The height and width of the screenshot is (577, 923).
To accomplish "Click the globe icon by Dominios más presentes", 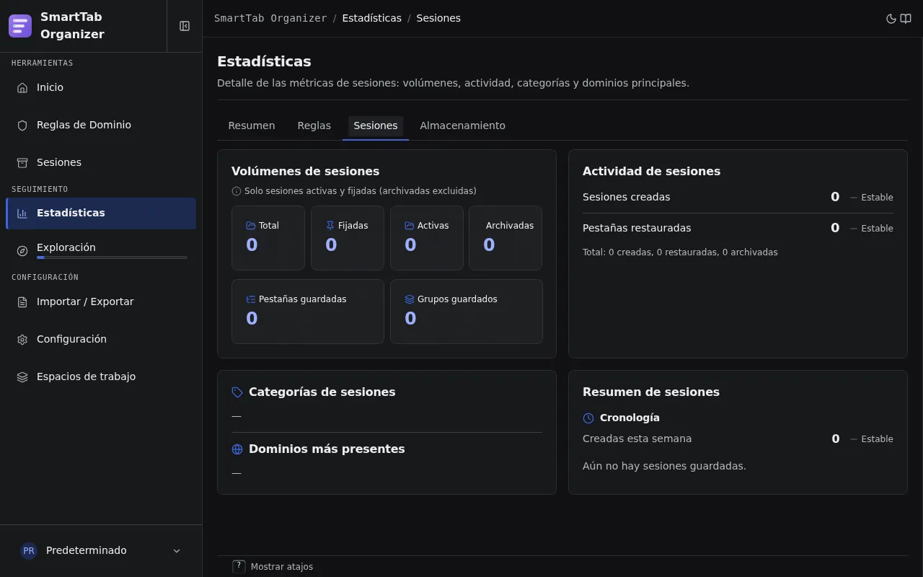I will point(237,449).
